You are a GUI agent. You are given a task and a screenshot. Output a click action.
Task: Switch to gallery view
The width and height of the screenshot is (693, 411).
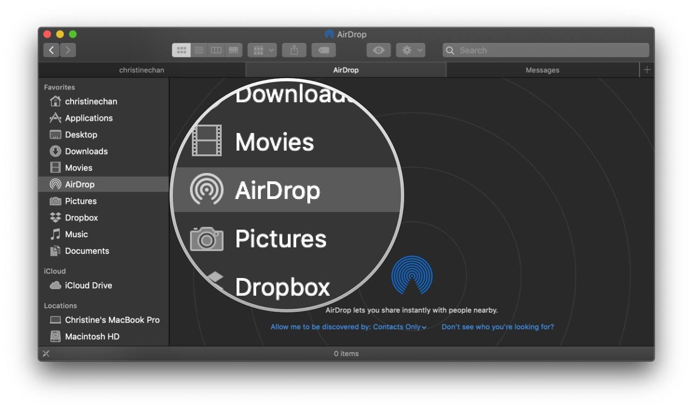[x=233, y=50]
